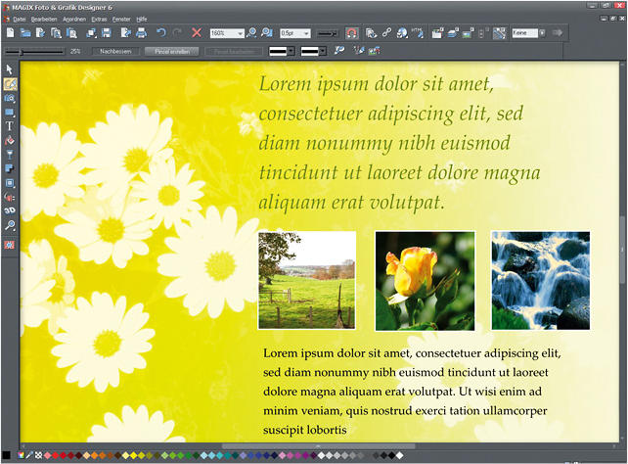Select the yellow rose photo
628x464 pixels.
tap(425, 281)
